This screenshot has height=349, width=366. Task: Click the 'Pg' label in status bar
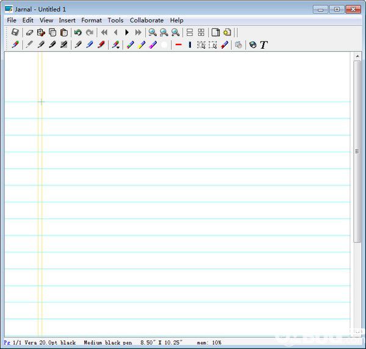7,342
